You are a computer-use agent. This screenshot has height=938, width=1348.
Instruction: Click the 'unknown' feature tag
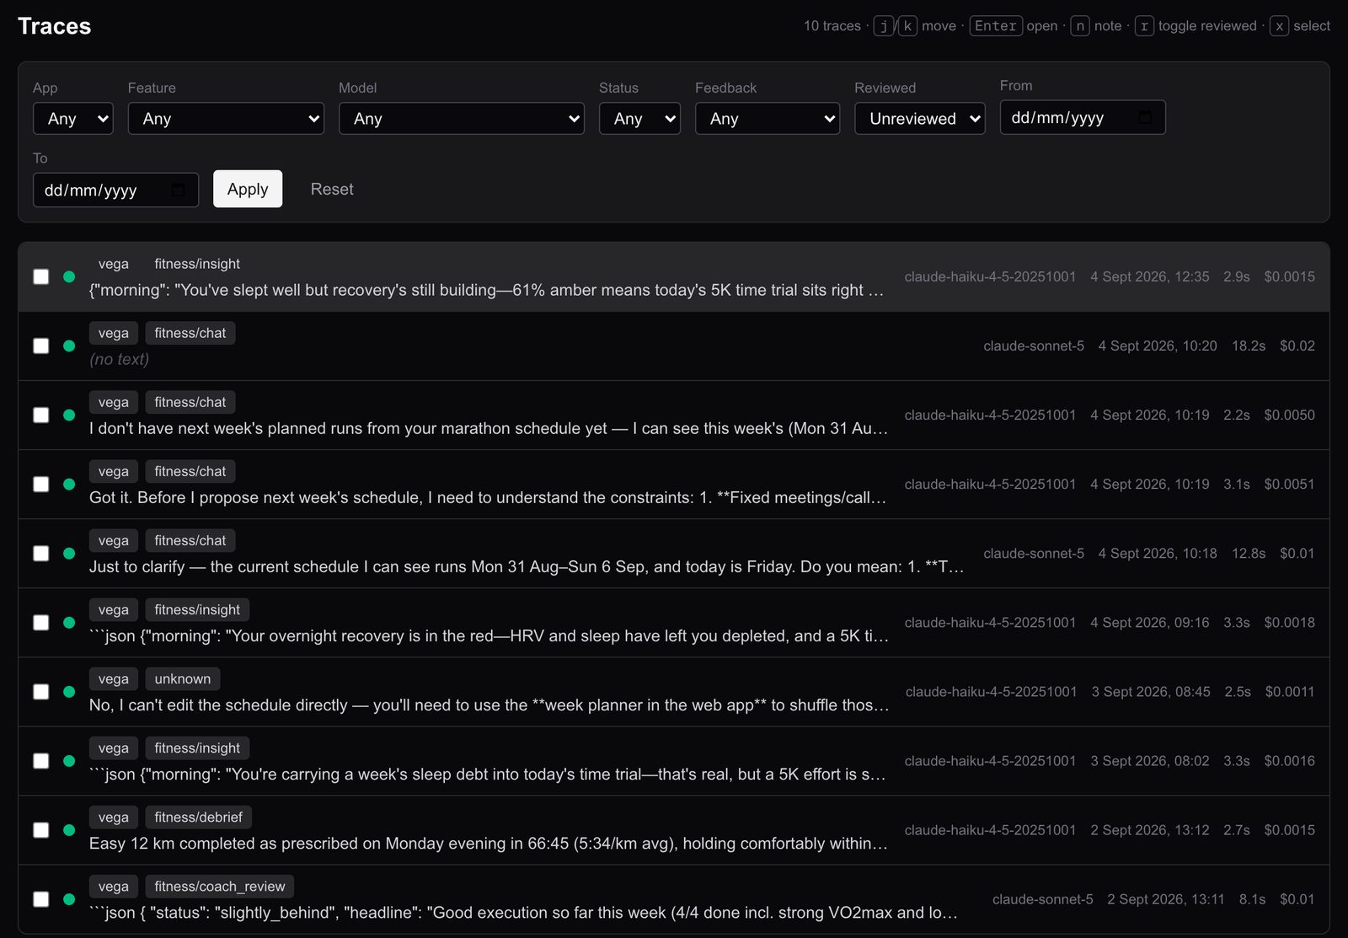click(183, 678)
